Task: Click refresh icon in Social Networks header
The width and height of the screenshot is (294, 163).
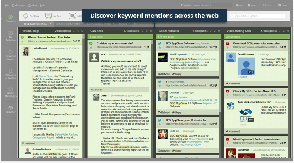Action: [x=215, y=31]
